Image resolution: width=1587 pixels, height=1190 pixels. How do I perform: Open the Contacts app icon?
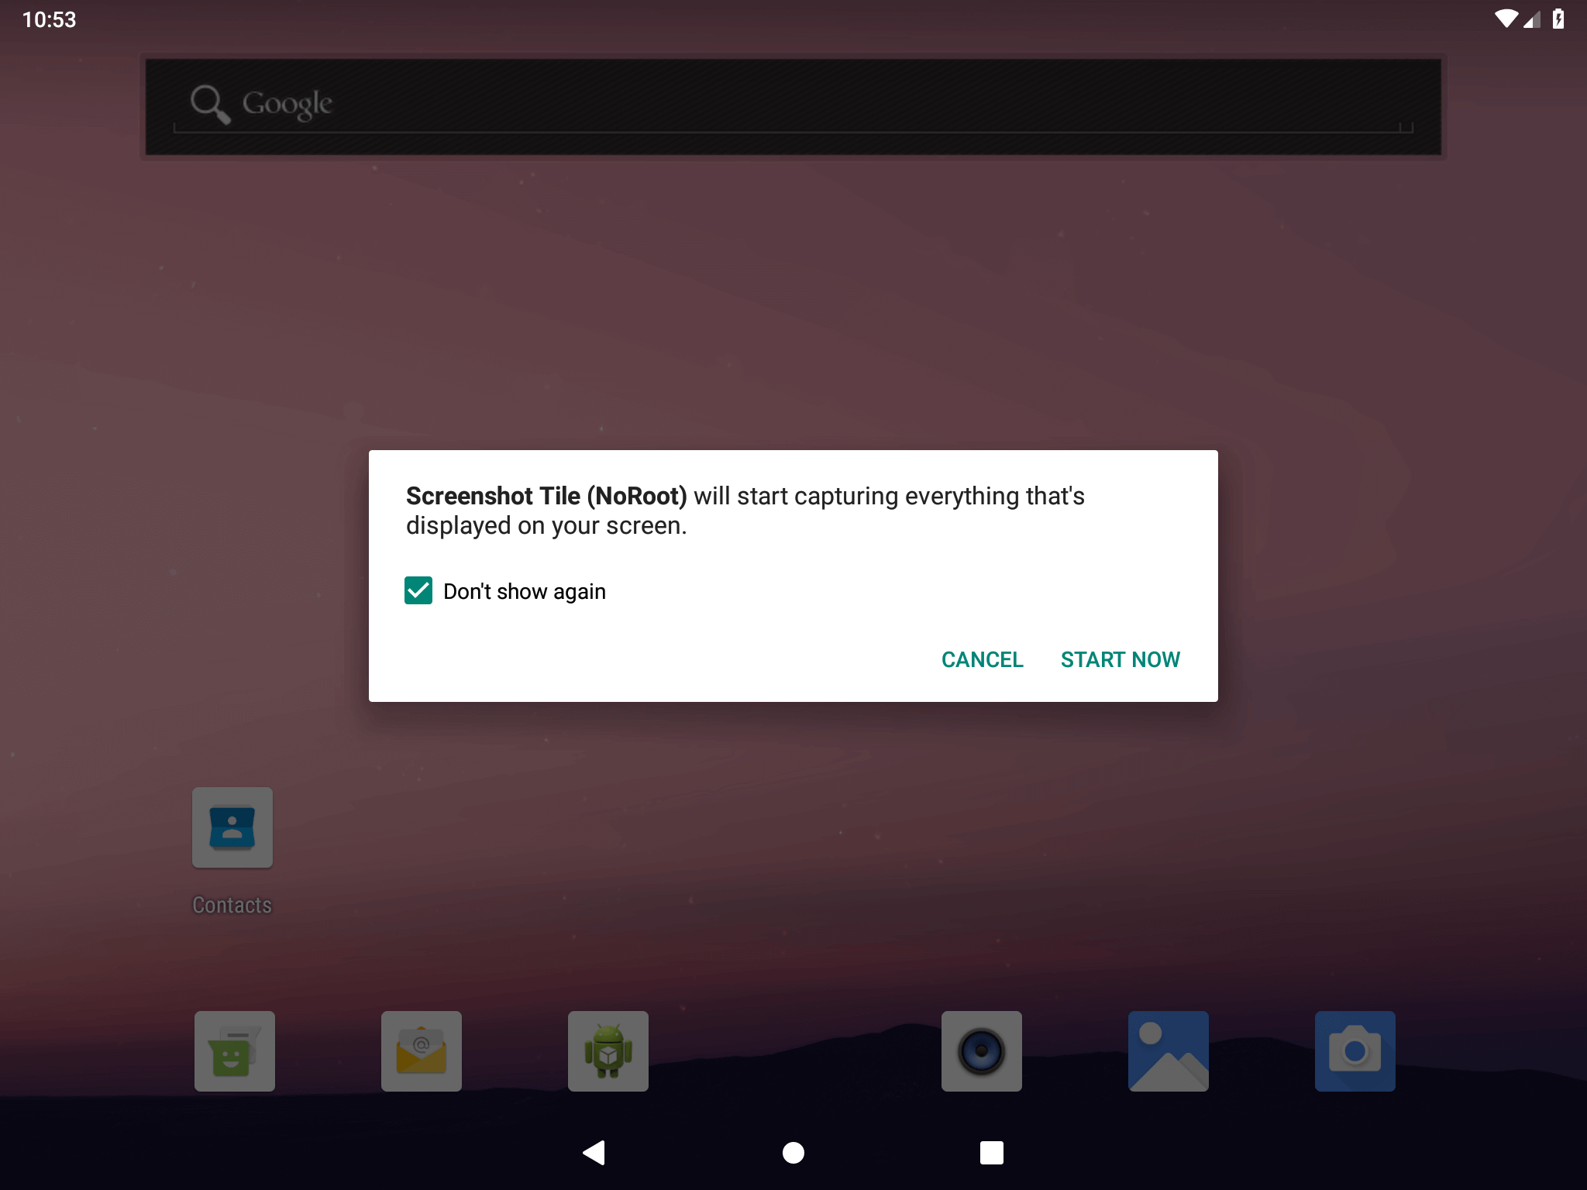click(x=232, y=827)
